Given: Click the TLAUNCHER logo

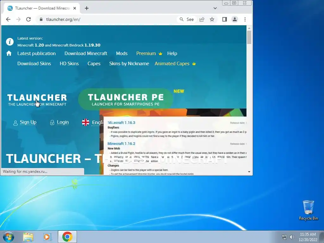Looking at the screenshot, I should [x=37, y=100].
